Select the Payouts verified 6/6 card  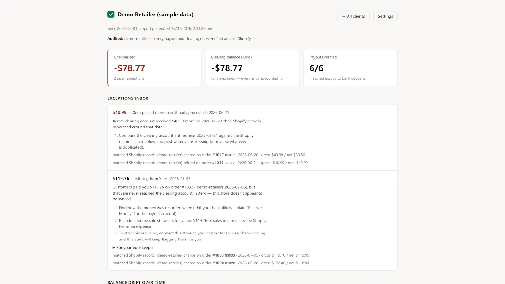350,68
